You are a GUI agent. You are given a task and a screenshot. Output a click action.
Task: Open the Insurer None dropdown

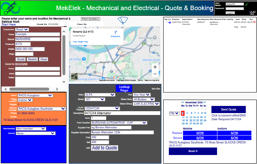tap(35, 133)
